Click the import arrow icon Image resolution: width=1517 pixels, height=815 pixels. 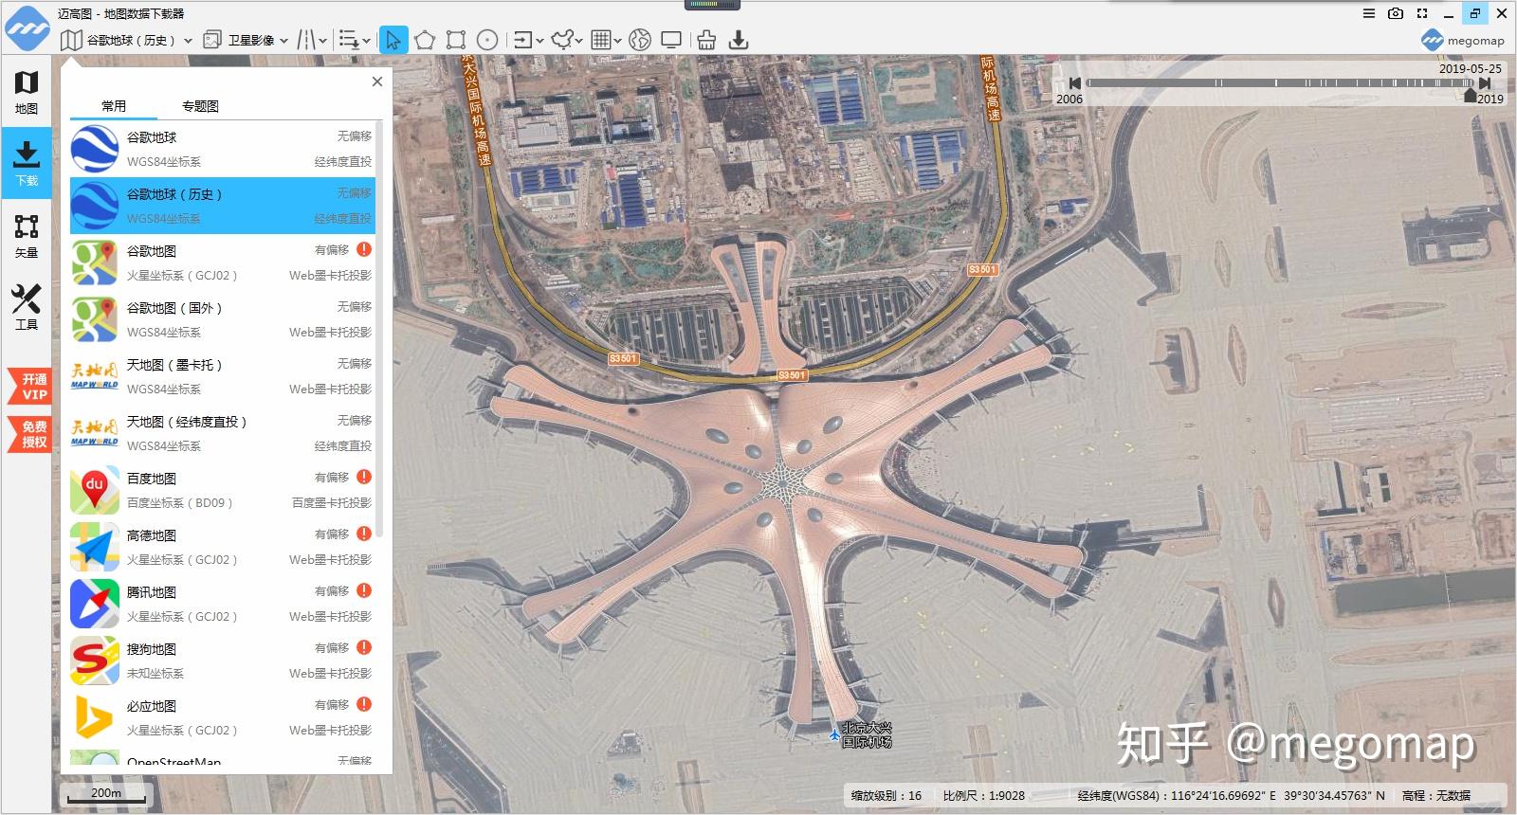[x=522, y=40]
